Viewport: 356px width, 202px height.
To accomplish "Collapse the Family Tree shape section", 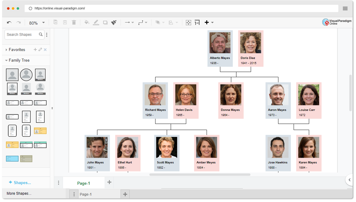I will click(6, 60).
